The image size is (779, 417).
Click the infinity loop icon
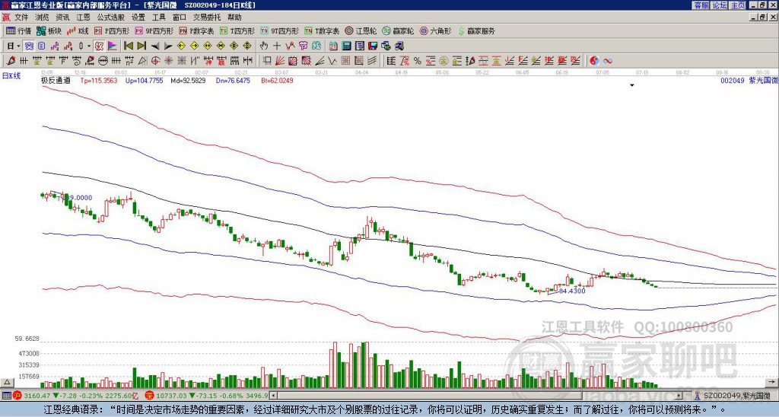pos(608,61)
